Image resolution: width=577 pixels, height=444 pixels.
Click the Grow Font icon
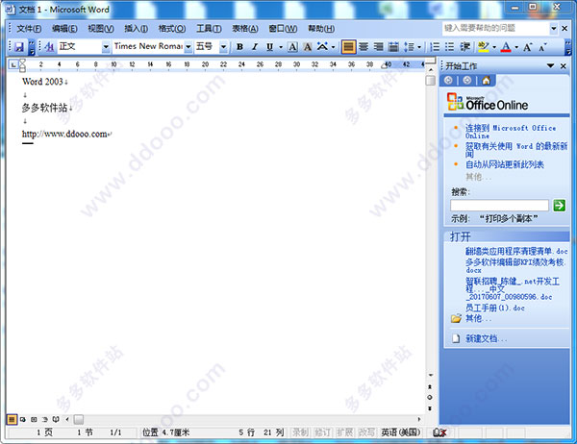click(x=528, y=47)
